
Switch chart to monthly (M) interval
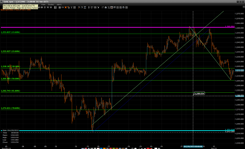pyautogui.click(x=51, y=7)
